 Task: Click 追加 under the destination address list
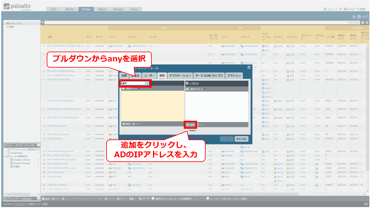tap(190, 125)
